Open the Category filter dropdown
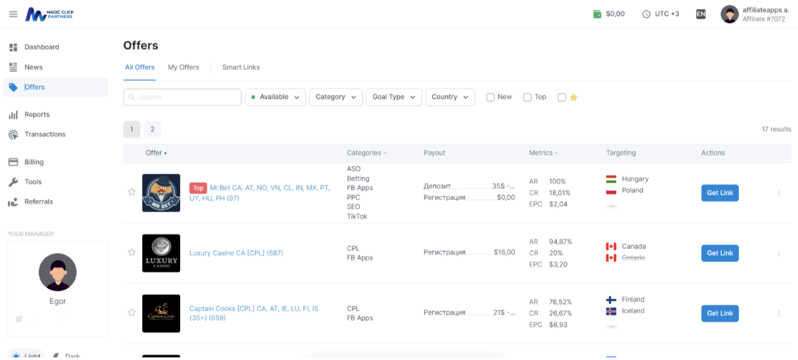This screenshot has width=798, height=360. tap(336, 97)
